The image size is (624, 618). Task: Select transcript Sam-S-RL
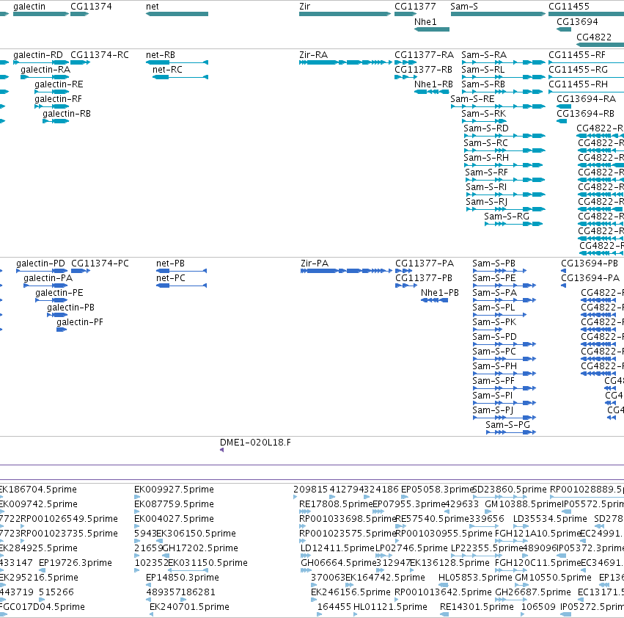coord(503,77)
